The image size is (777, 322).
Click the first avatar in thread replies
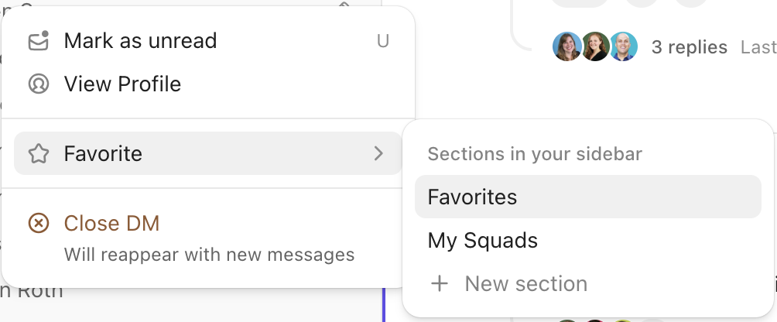(x=566, y=47)
